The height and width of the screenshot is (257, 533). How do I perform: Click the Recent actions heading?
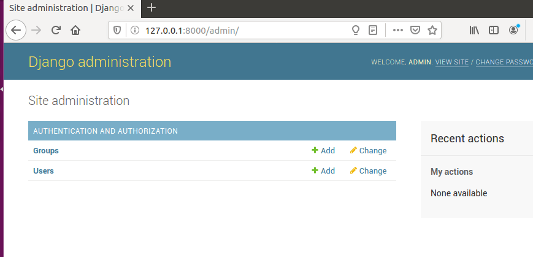pos(467,139)
